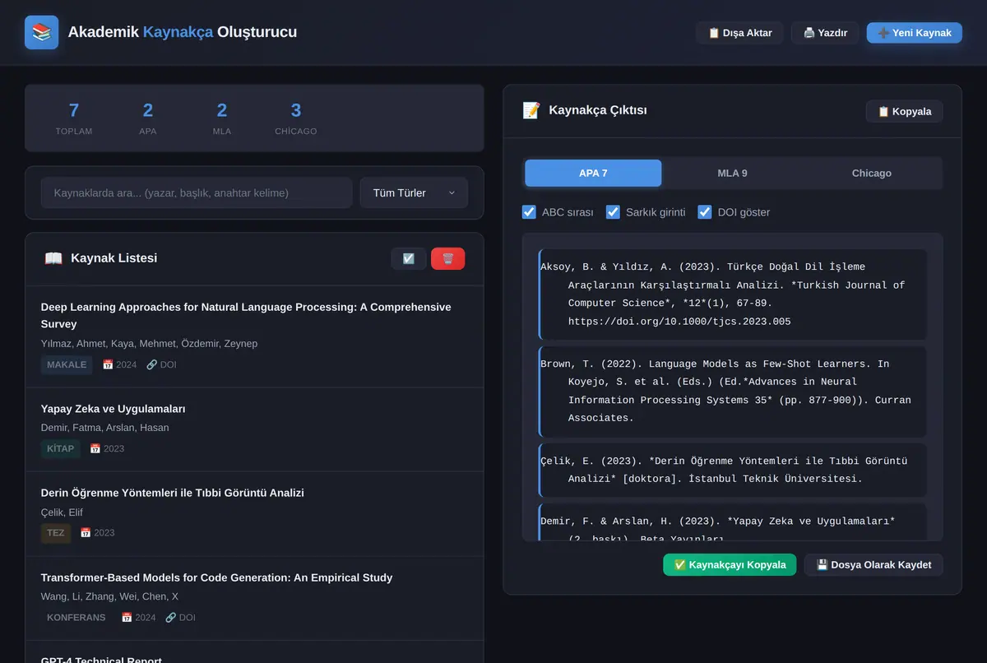
Task: Select the Yapay Zeka ve Uygulamaları source title
Action: pyautogui.click(x=114, y=409)
